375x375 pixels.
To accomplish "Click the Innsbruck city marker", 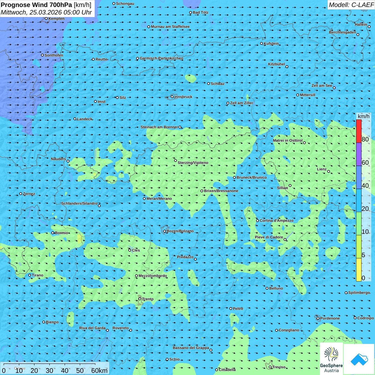I will pos(172,97).
